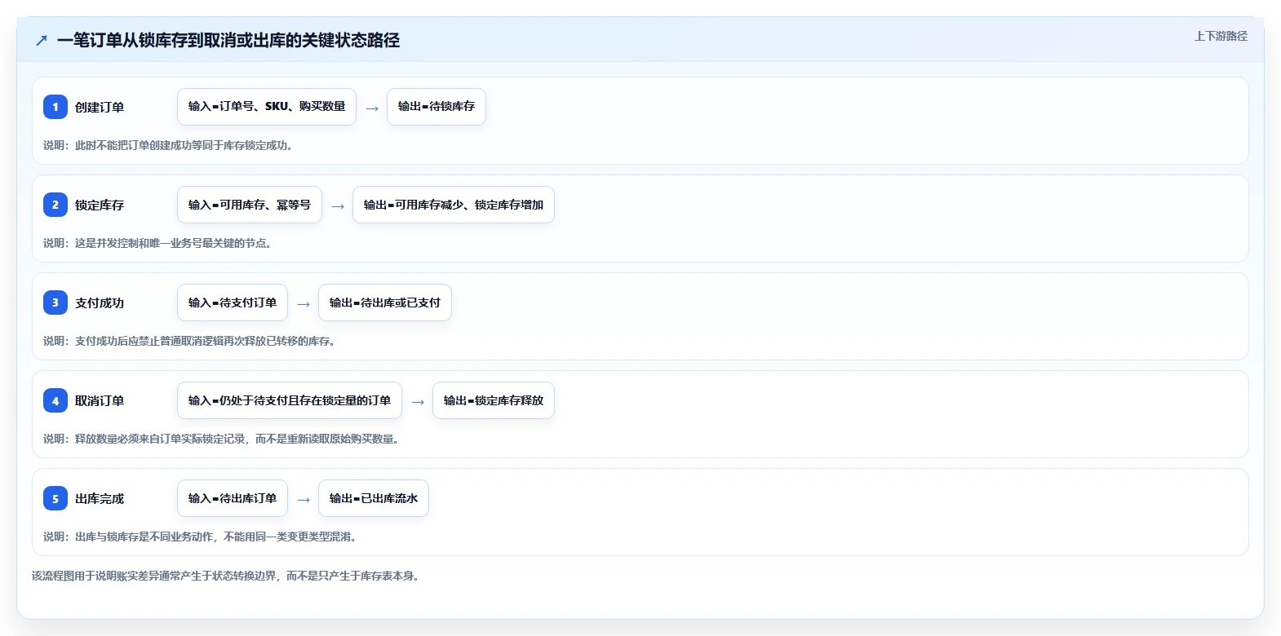Click the 输出=锁定库存释放 chip

coord(494,400)
